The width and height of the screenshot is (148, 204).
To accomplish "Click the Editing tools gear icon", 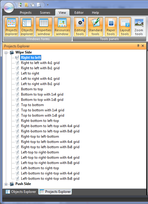I will [x=80, y=23].
